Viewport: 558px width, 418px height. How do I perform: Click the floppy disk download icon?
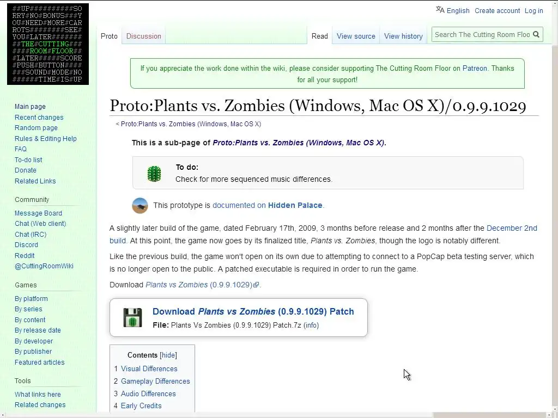[x=132, y=317]
